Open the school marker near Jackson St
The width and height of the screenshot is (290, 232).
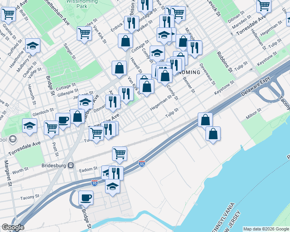tap(85, 102)
